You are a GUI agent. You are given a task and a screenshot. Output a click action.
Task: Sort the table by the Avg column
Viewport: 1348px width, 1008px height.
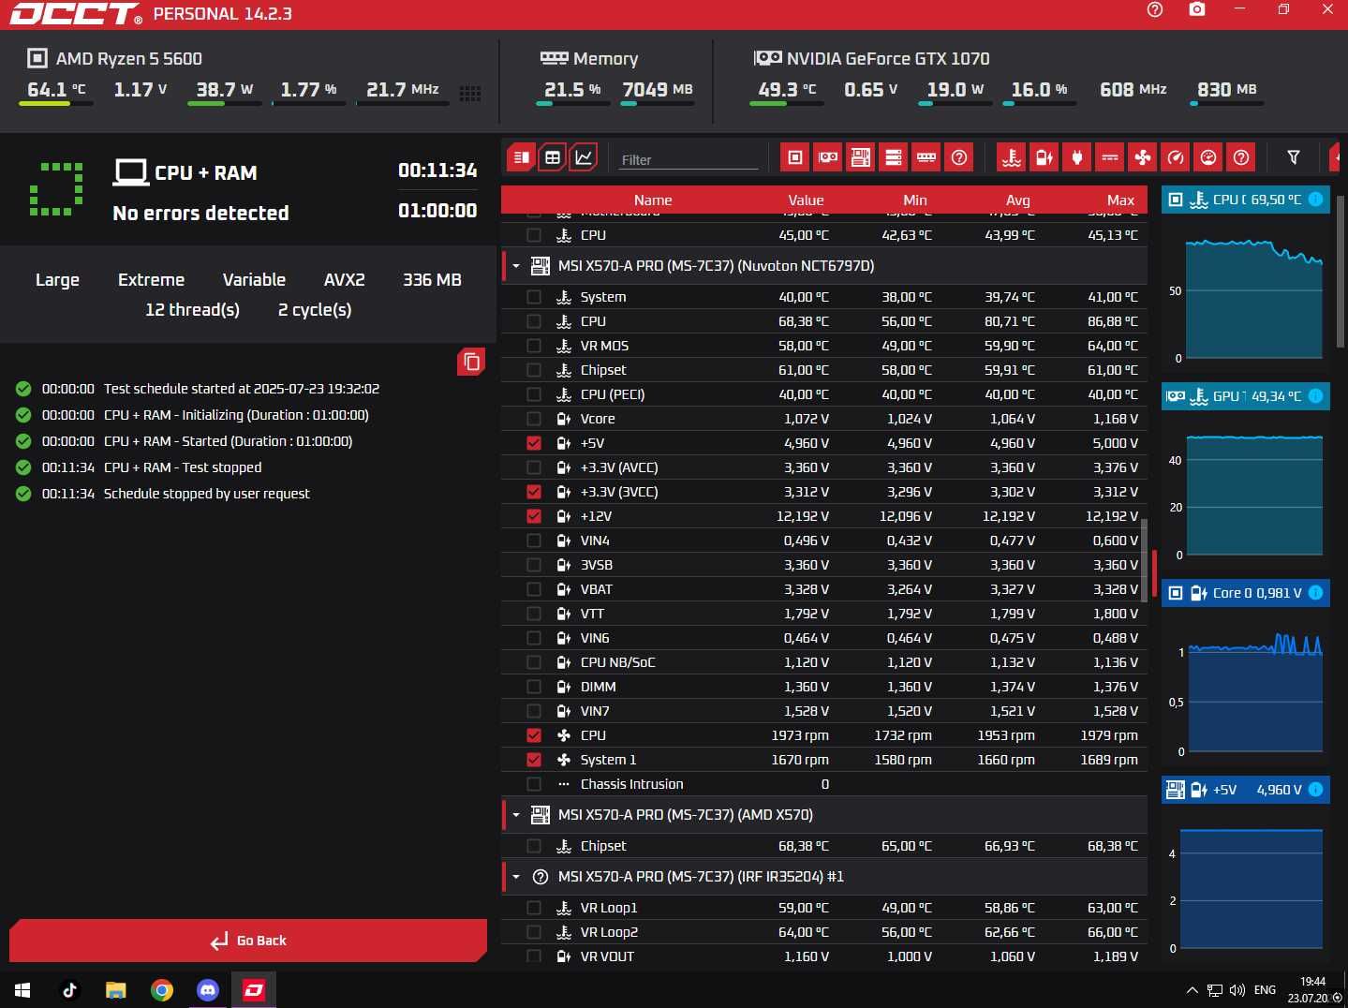[1018, 200]
